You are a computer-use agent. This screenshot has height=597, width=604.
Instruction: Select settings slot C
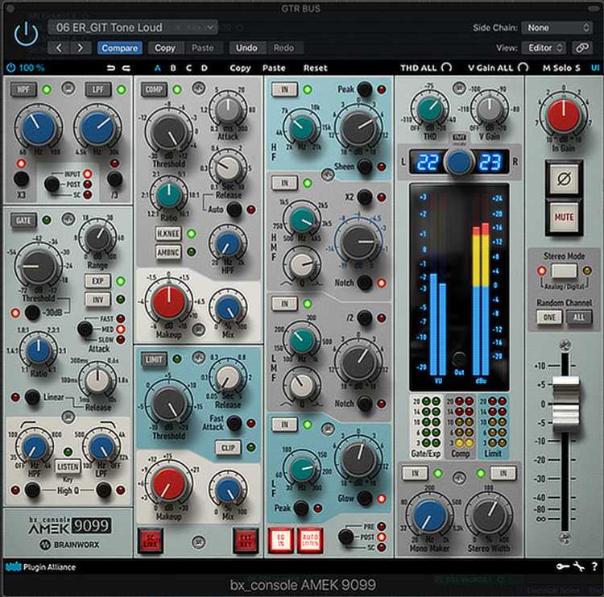pyautogui.click(x=188, y=68)
